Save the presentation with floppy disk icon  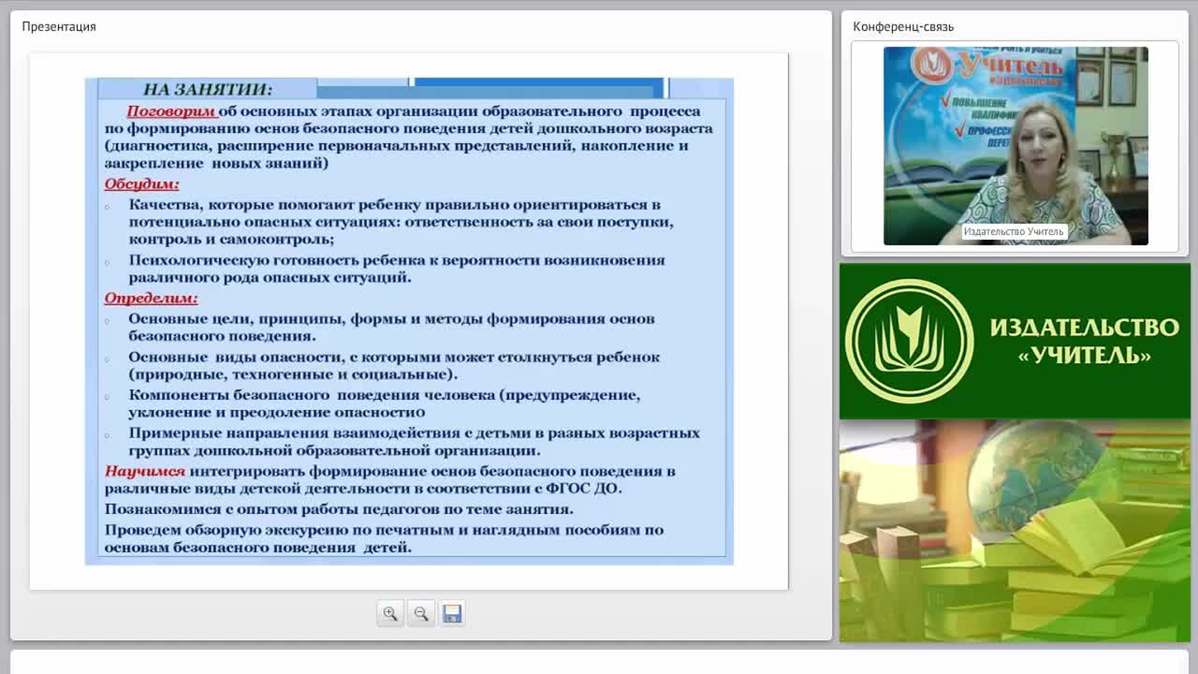pos(452,614)
